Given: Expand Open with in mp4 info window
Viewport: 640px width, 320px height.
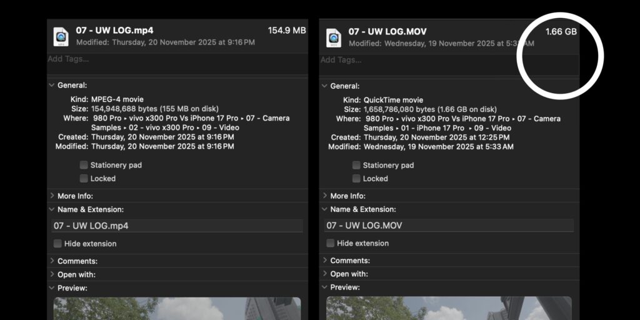Looking at the screenshot, I should (x=52, y=274).
